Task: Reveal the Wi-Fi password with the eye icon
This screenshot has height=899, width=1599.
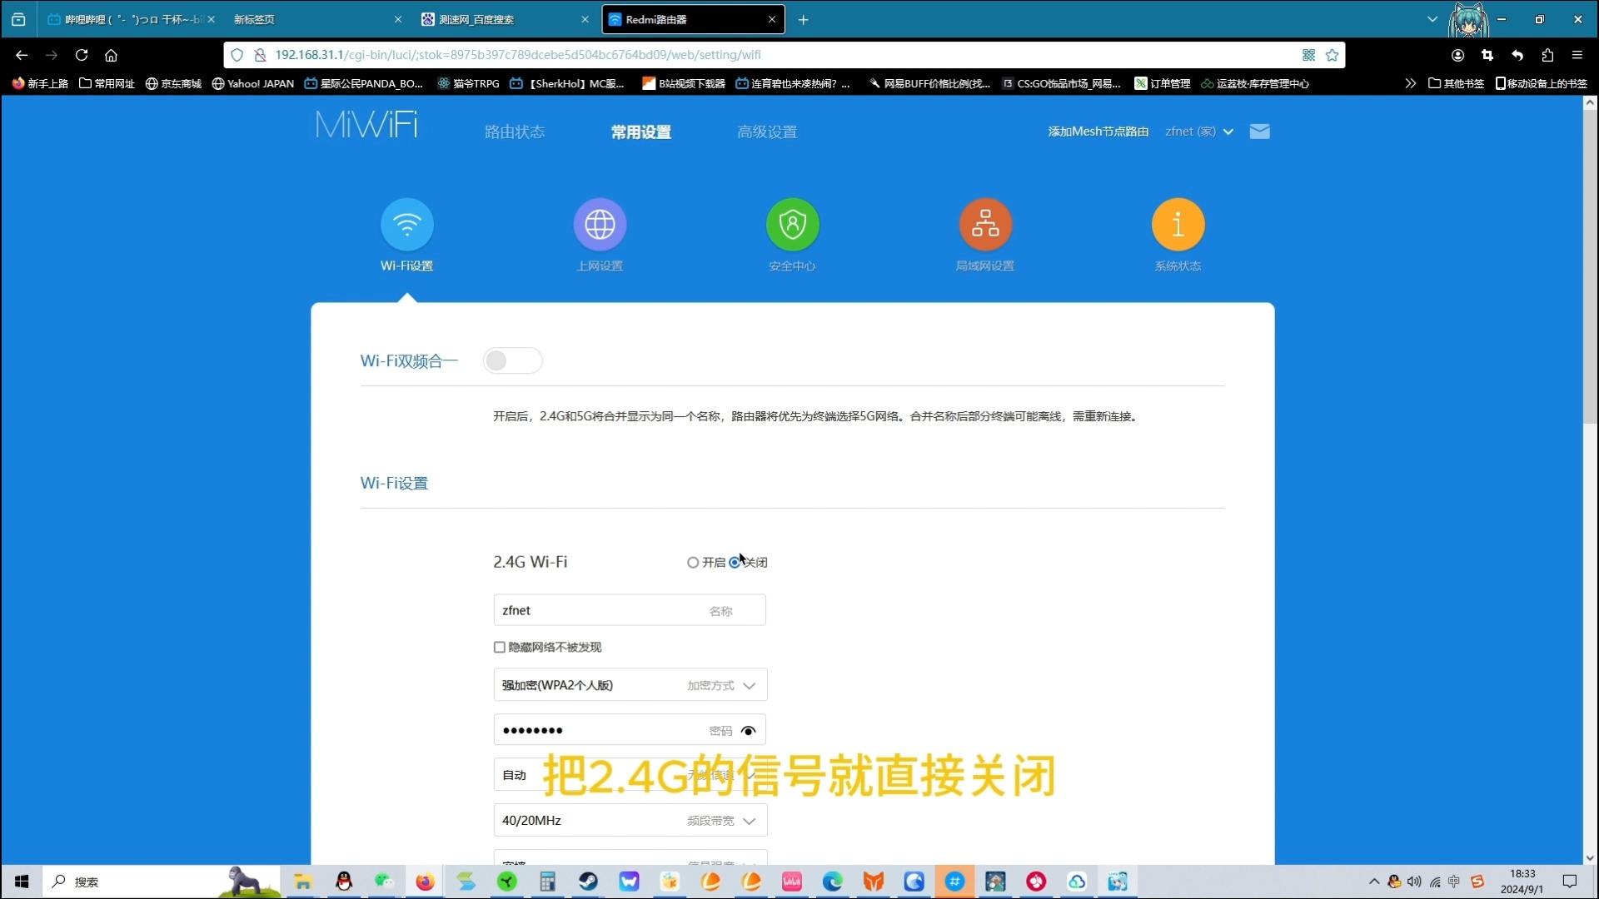Action: pyautogui.click(x=749, y=730)
